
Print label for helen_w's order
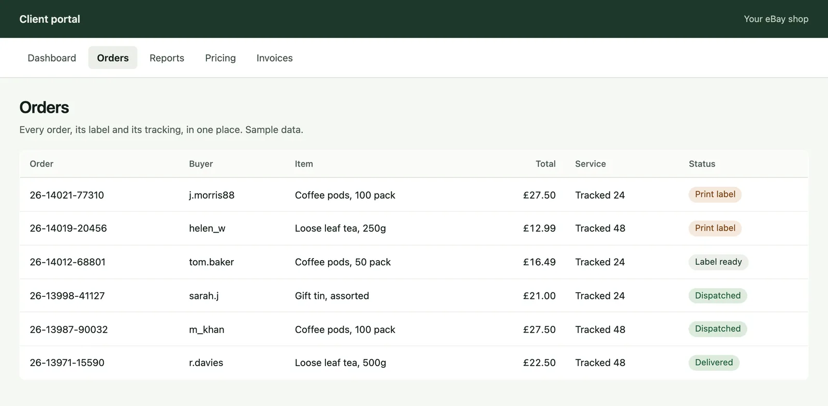(x=715, y=228)
